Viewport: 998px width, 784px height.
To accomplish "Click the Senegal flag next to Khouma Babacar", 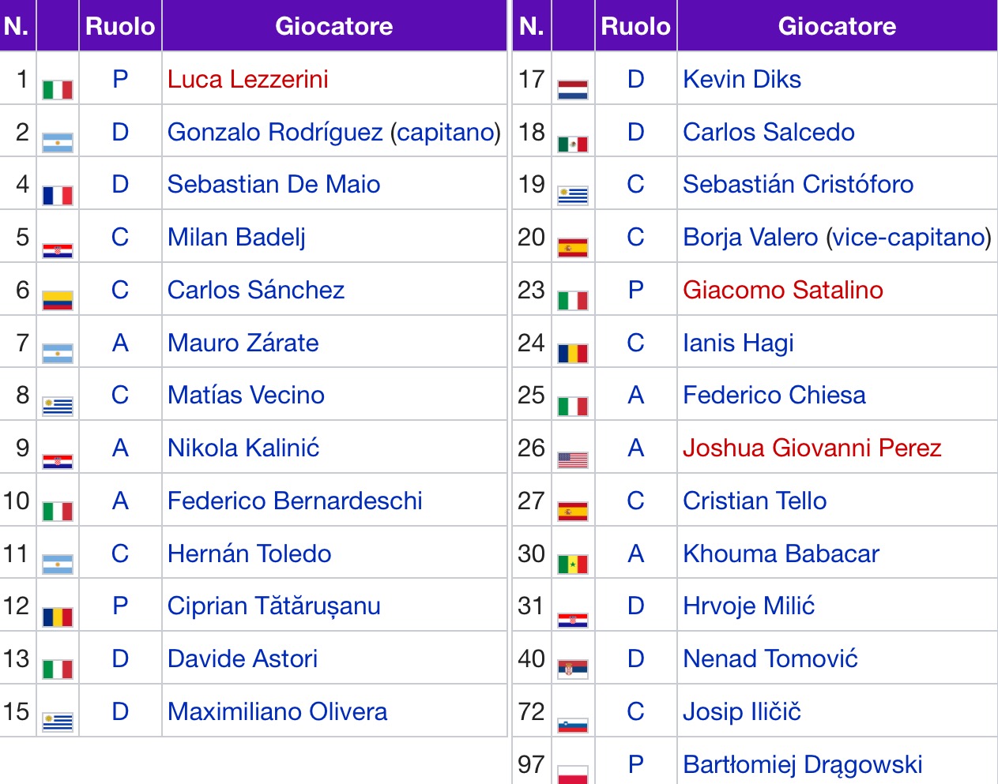I will coord(573,564).
